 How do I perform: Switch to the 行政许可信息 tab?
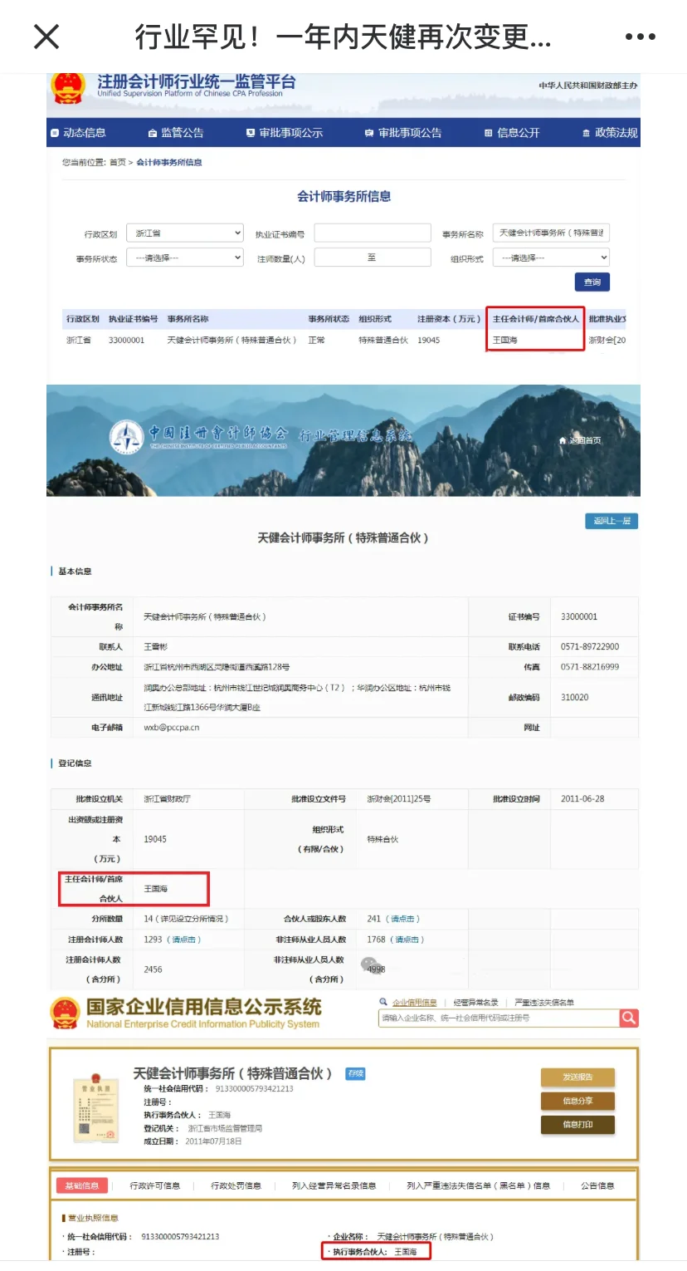point(155,1185)
